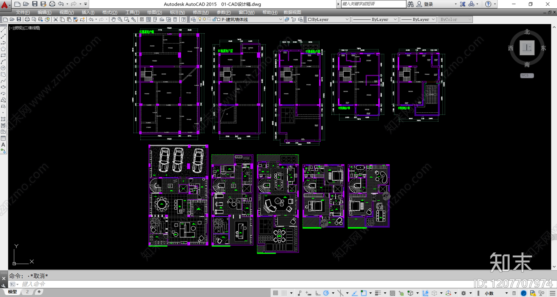Open Autodesk Exchange Apps X icon

tap(463, 4)
